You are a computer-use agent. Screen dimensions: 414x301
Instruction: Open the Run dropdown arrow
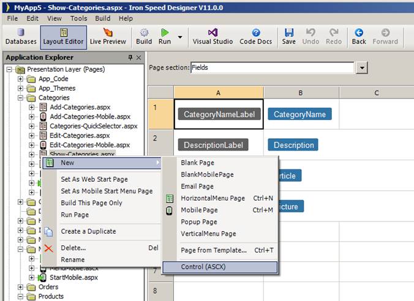click(180, 37)
